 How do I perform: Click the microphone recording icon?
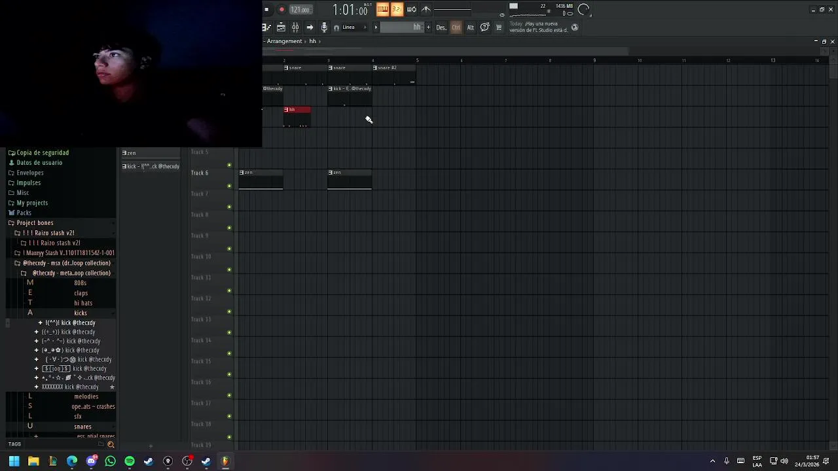[x=324, y=27]
